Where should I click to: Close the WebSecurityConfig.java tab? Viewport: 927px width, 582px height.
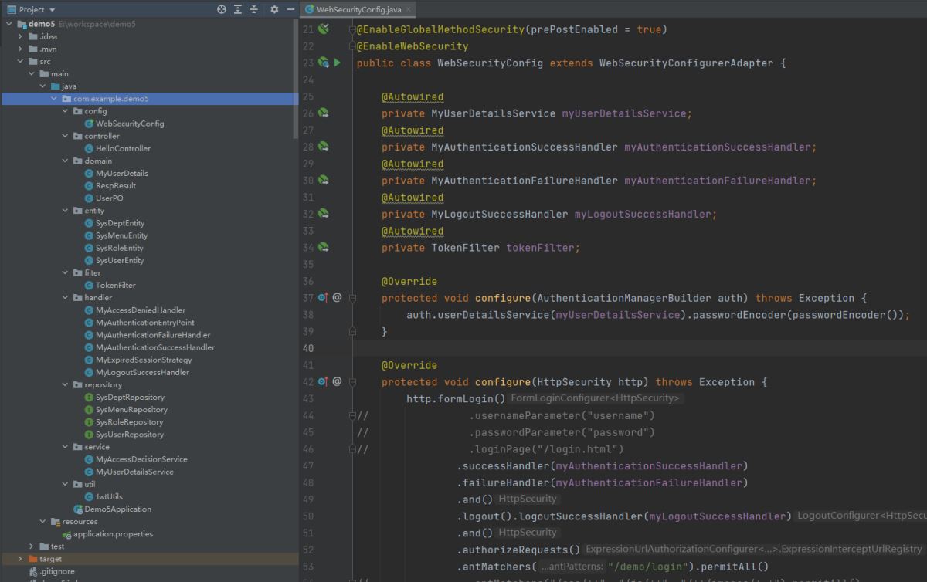[x=409, y=9]
